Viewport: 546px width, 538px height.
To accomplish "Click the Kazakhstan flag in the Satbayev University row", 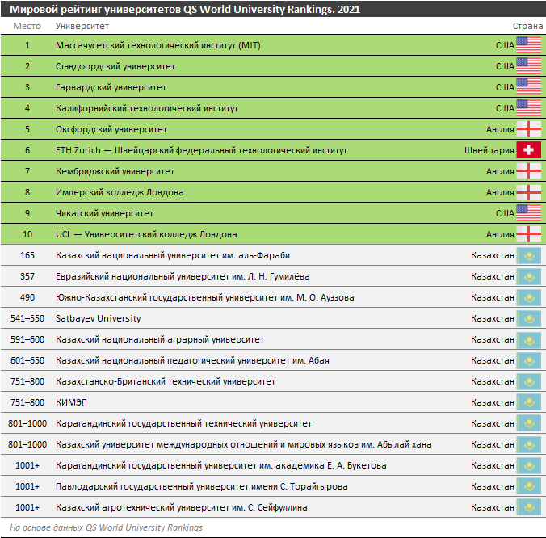I will (528, 318).
